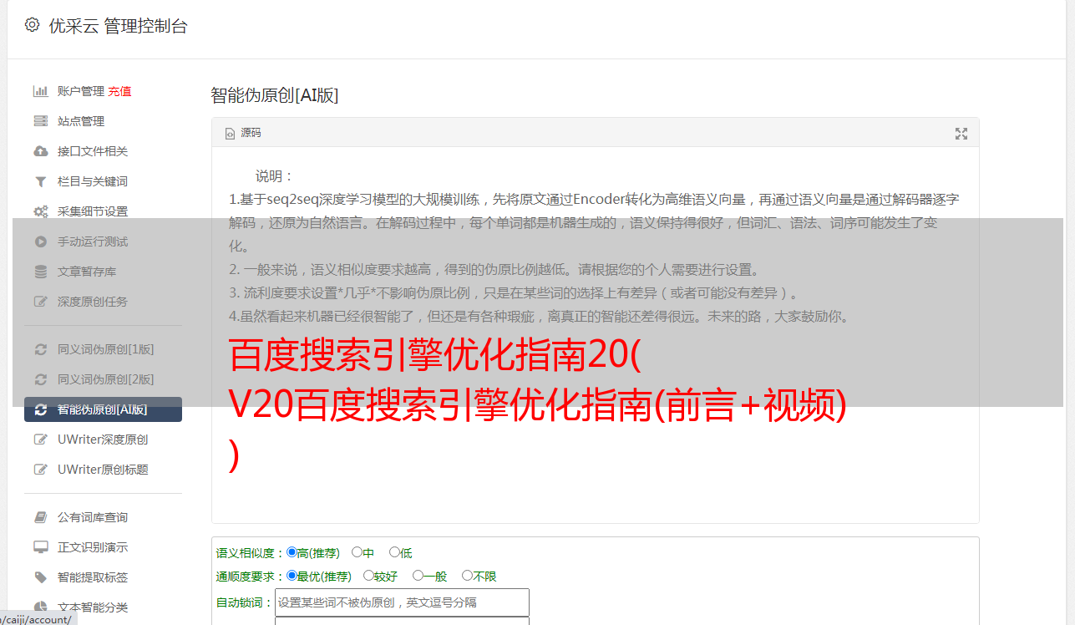Click the filter funnel icon for 栏目与关键词
This screenshot has width=1075, height=625.
pos(40,181)
